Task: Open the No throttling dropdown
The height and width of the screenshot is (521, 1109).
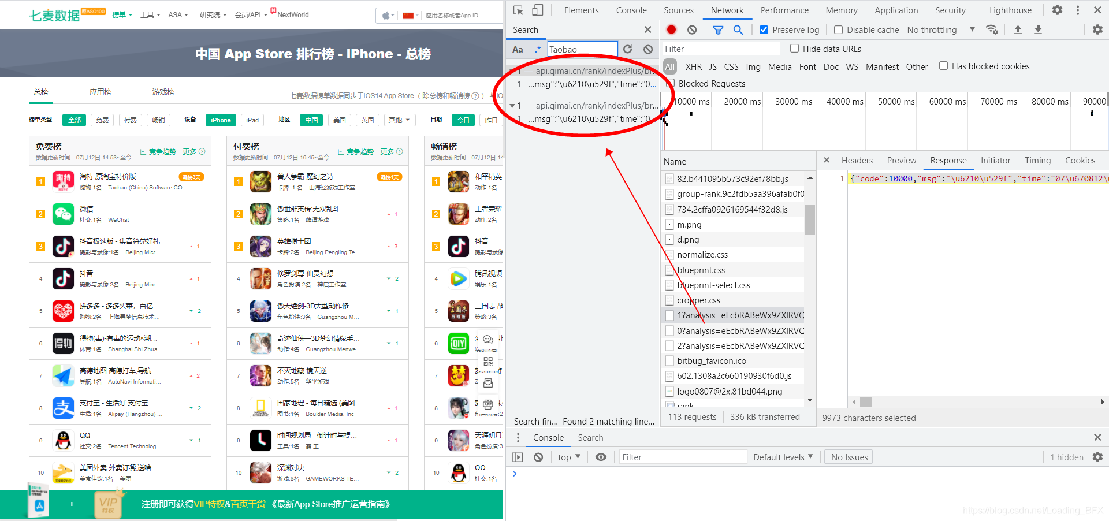Action: (x=941, y=29)
